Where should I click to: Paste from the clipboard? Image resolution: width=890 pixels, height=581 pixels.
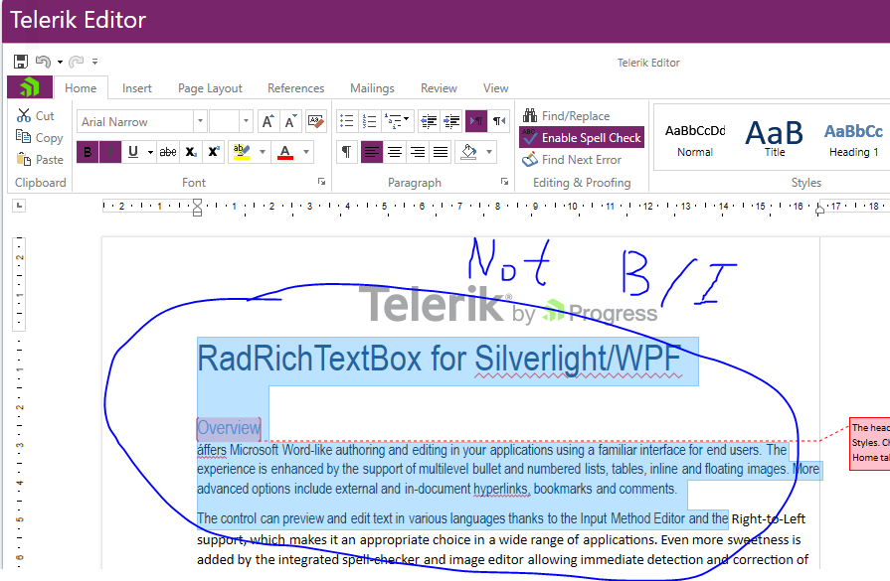pos(40,160)
